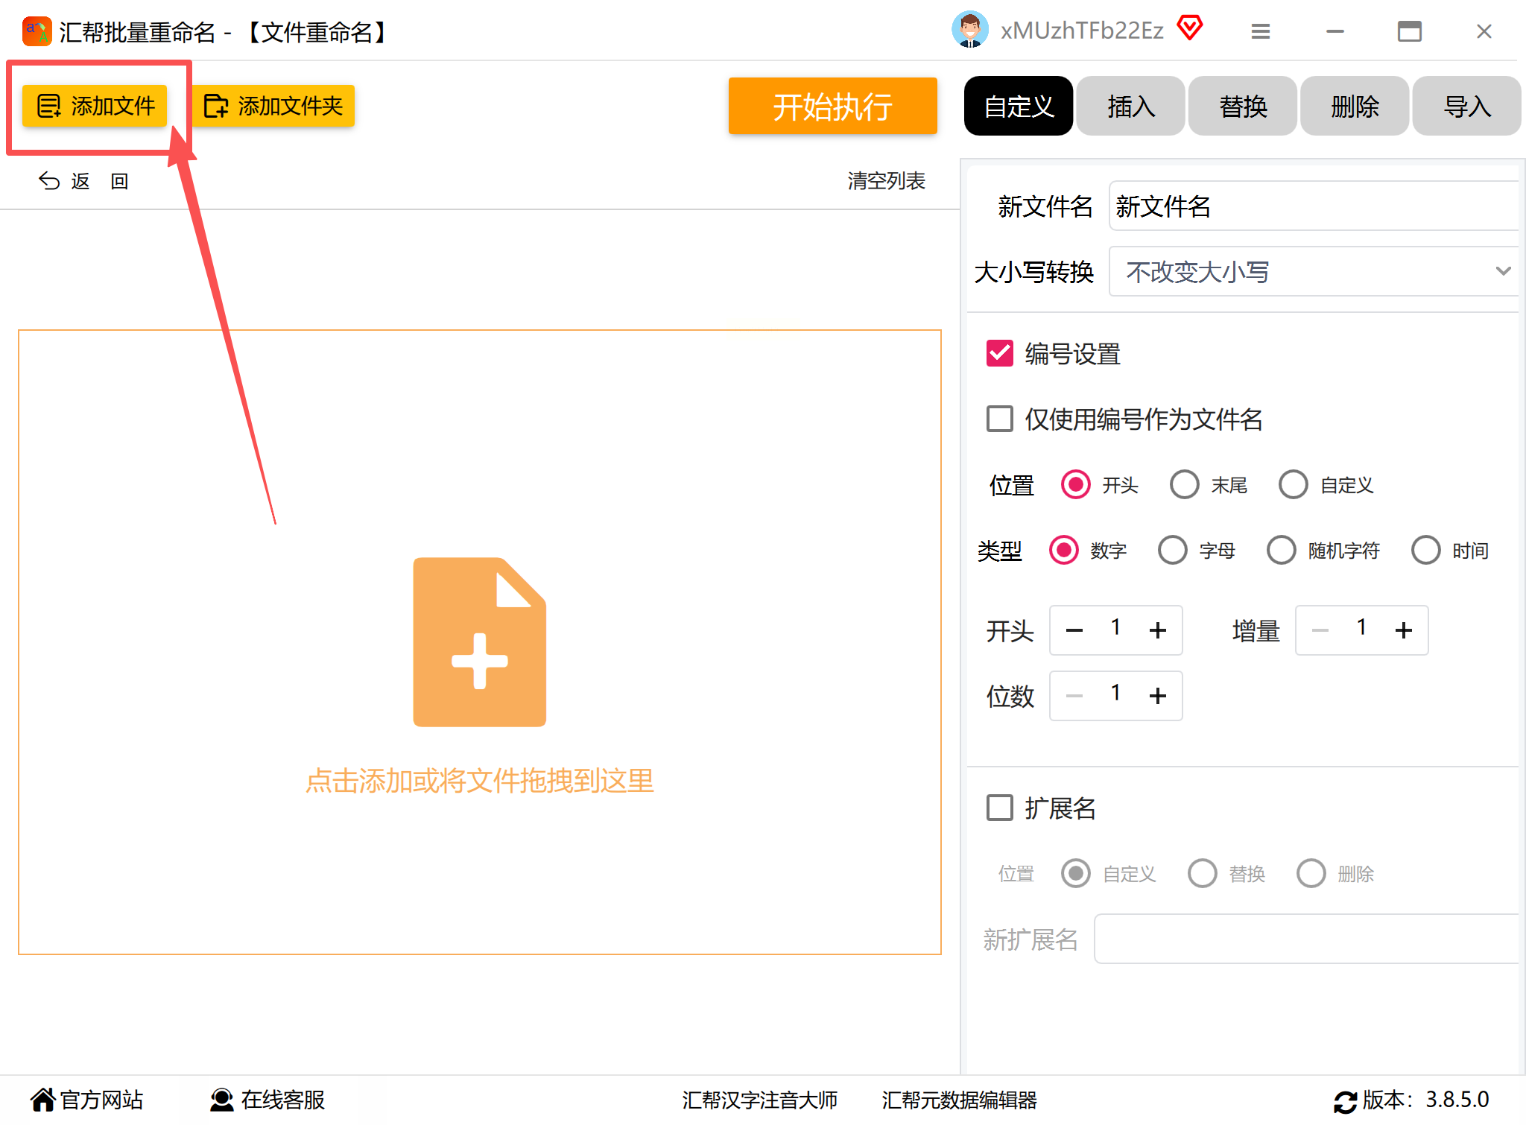Image resolution: width=1526 pixels, height=1125 pixels.
Task: Switch to the 插入 tab
Action: point(1130,107)
